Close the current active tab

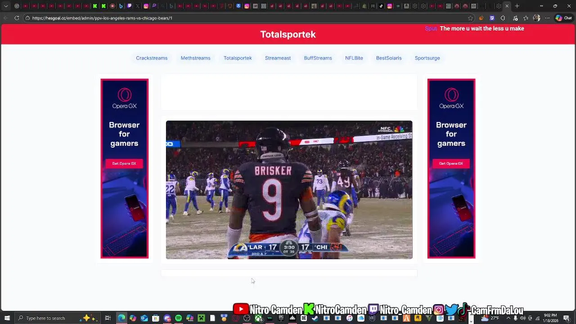(x=507, y=6)
